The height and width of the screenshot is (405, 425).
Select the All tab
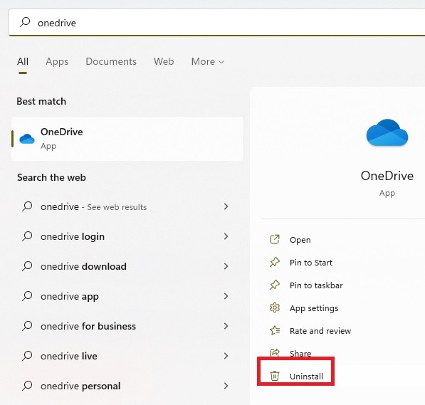[x=23, y=61]
